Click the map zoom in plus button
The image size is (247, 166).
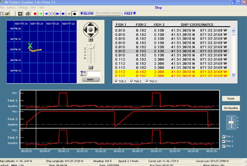pyautogui.click(x=90, y=40)
